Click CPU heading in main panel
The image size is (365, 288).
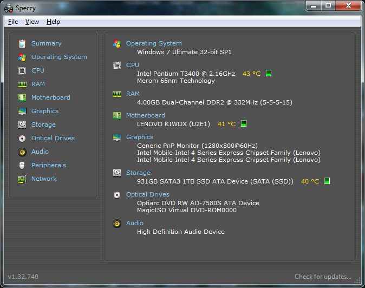point(133,65)
